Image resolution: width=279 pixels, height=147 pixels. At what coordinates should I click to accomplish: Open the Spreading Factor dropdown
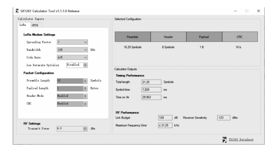point(72,42)
